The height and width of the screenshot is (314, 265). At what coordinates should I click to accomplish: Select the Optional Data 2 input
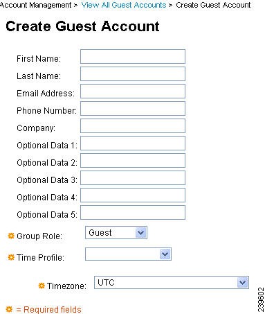[133, 161]
